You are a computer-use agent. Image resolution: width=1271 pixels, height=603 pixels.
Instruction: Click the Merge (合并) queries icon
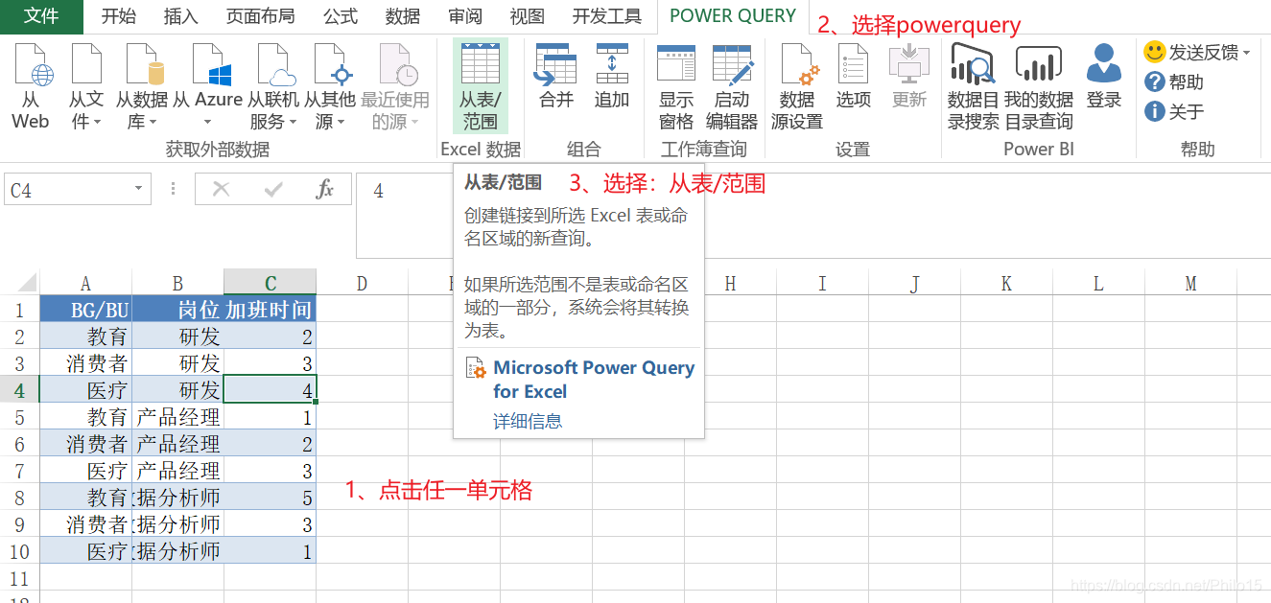pos(556,77)
